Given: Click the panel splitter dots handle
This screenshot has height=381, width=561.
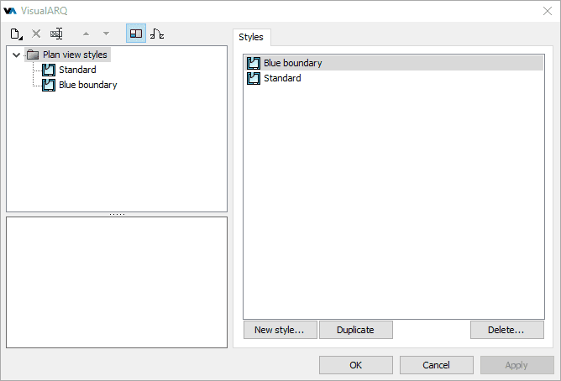Looking at the screenshot, I should [x=117, y=215].
